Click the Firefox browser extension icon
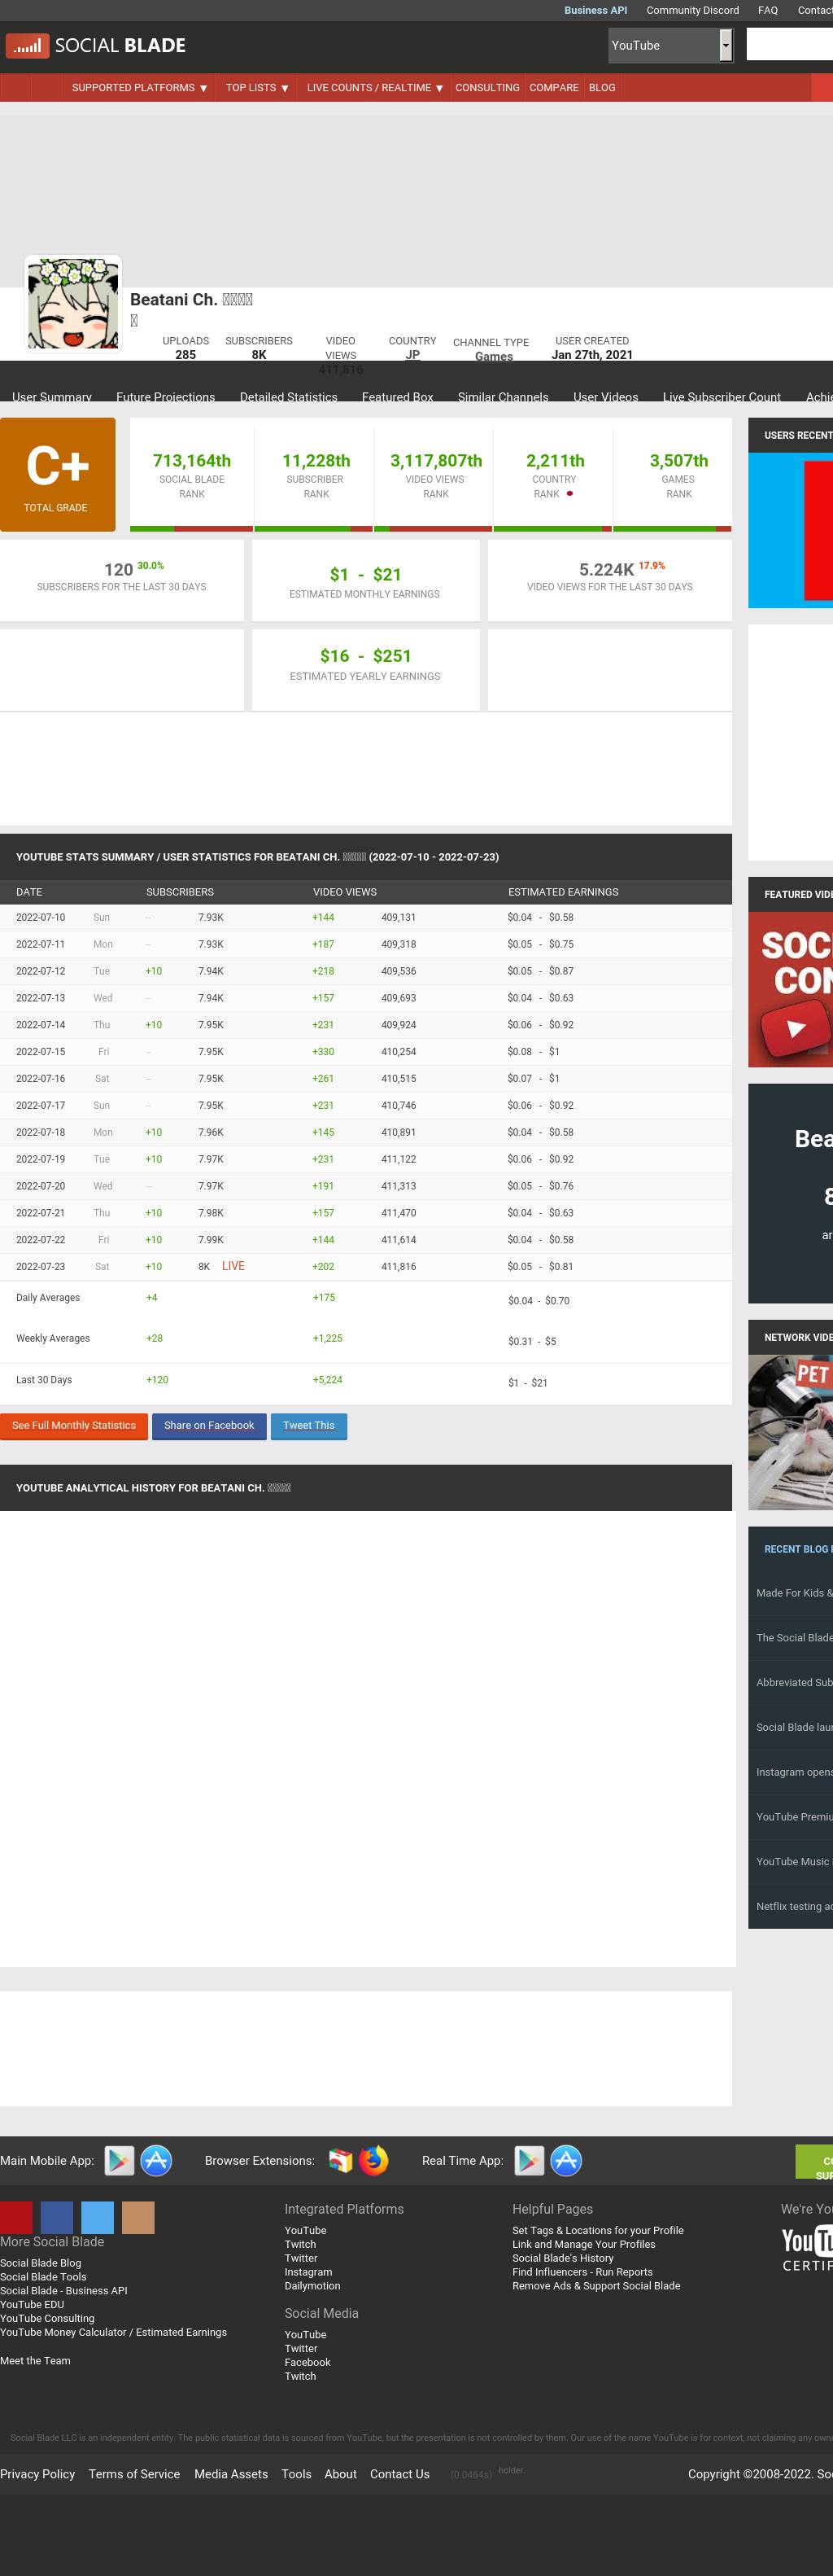833x2576 pixels. pyautogui.click(x=373, y=2161)
